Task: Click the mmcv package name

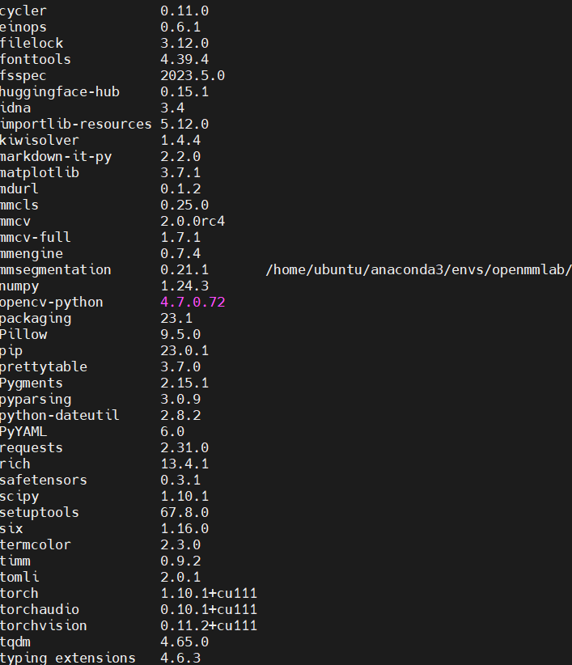Action: tap(15, 222)
